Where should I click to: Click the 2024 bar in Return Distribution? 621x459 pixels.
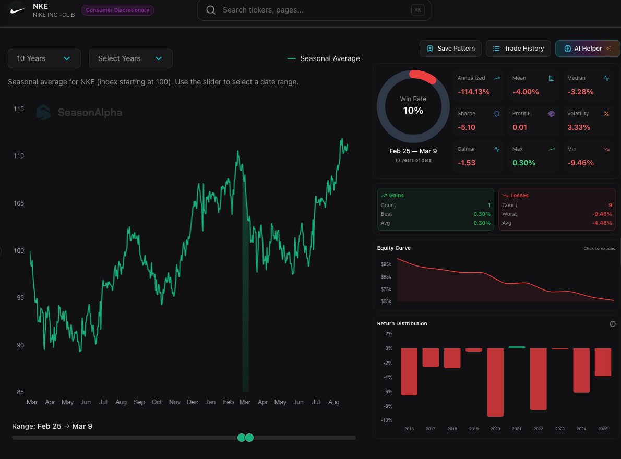pos(581,370)
